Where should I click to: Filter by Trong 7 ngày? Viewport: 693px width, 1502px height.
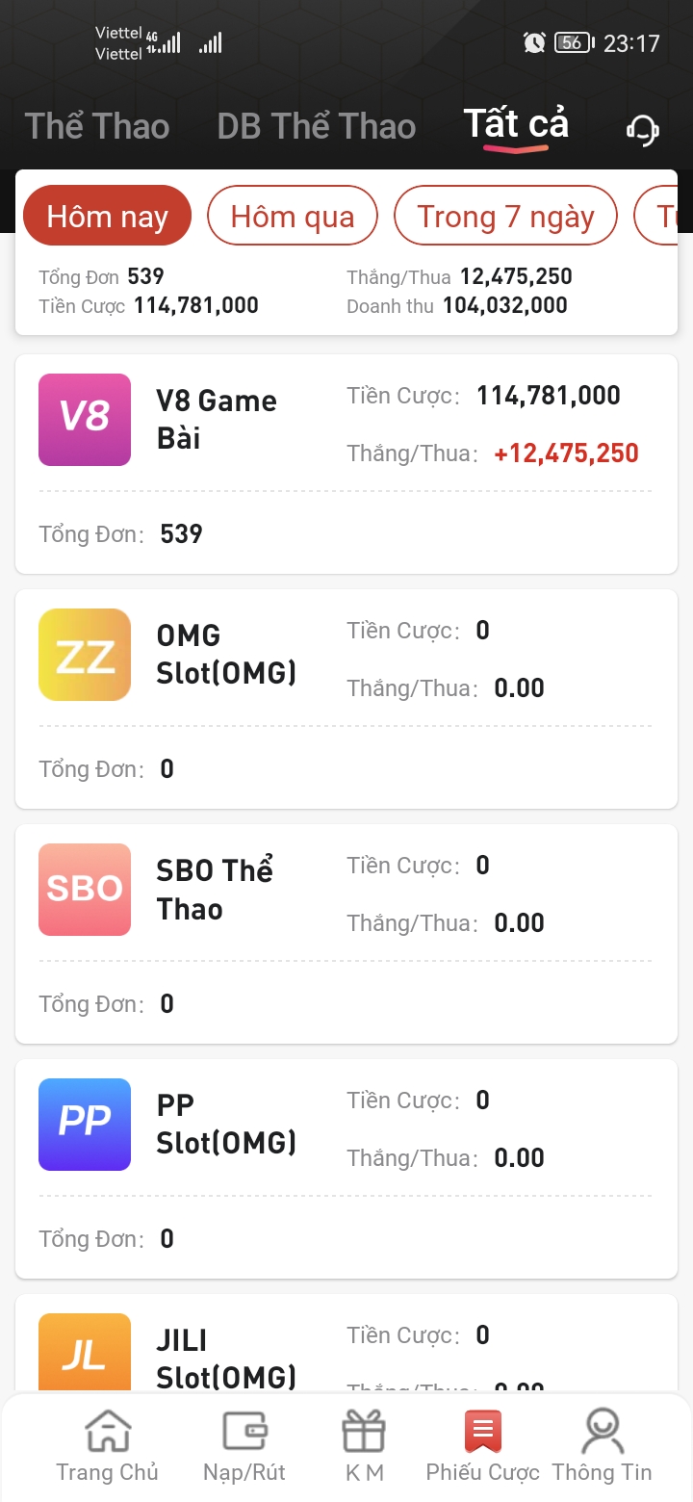tap(505, 217)
